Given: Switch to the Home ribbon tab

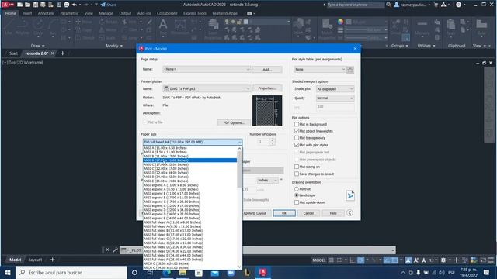Looking at the screenshot, I should tap(10, 14).
